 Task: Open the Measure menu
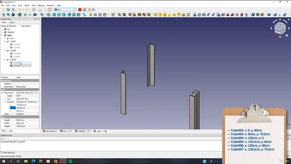click(41, 5)
